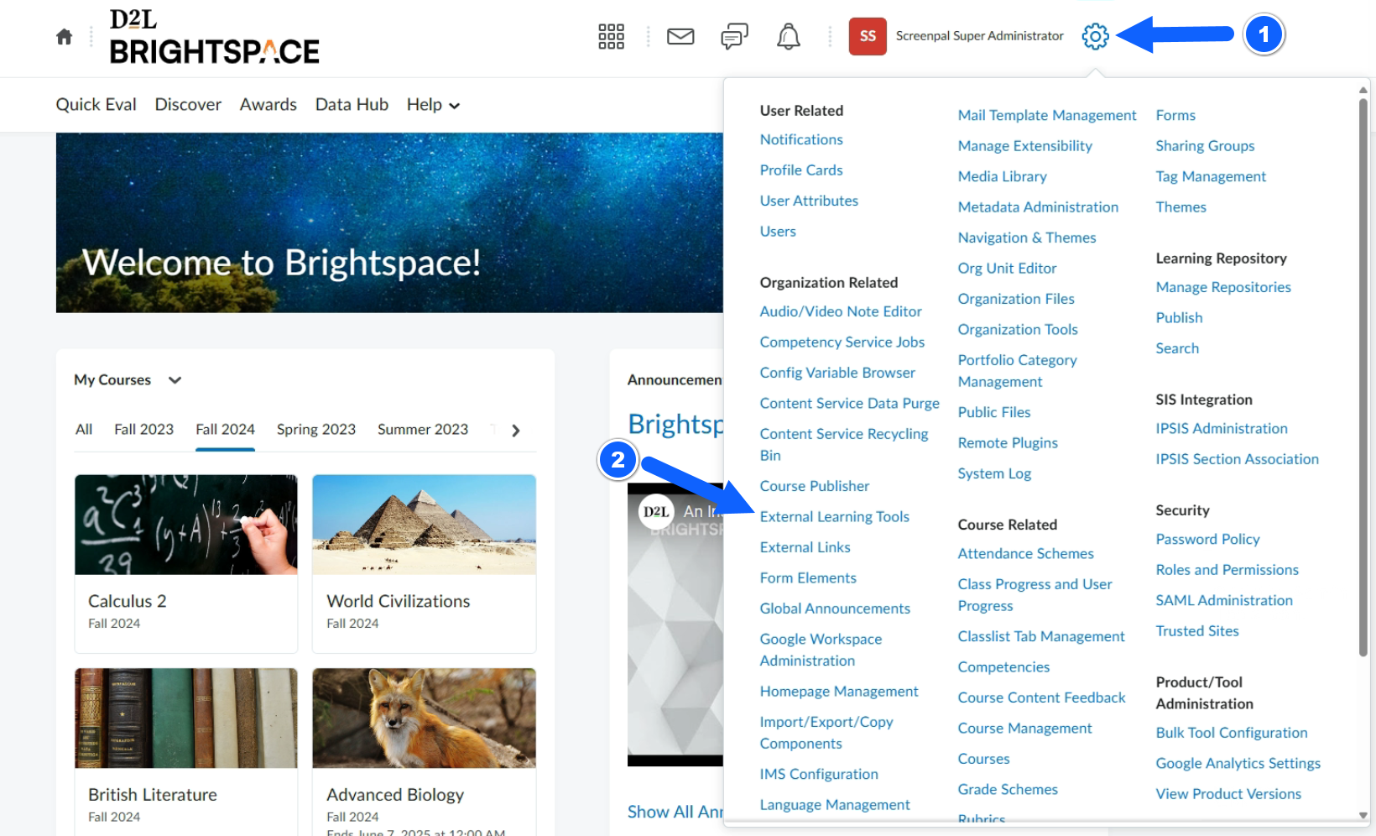This screenshot has width=1376, height=836.
Task: Open Bulk Tool Configuration
Action: click(x=1232, y=733)
